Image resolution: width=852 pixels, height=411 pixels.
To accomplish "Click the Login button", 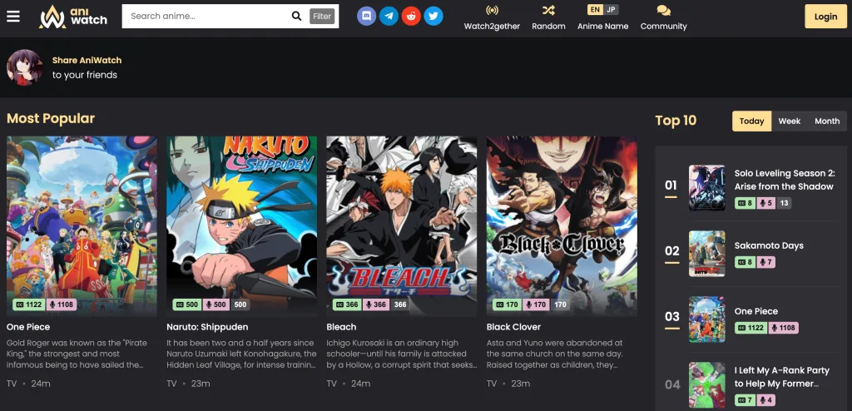I will (x=825, y=17).
